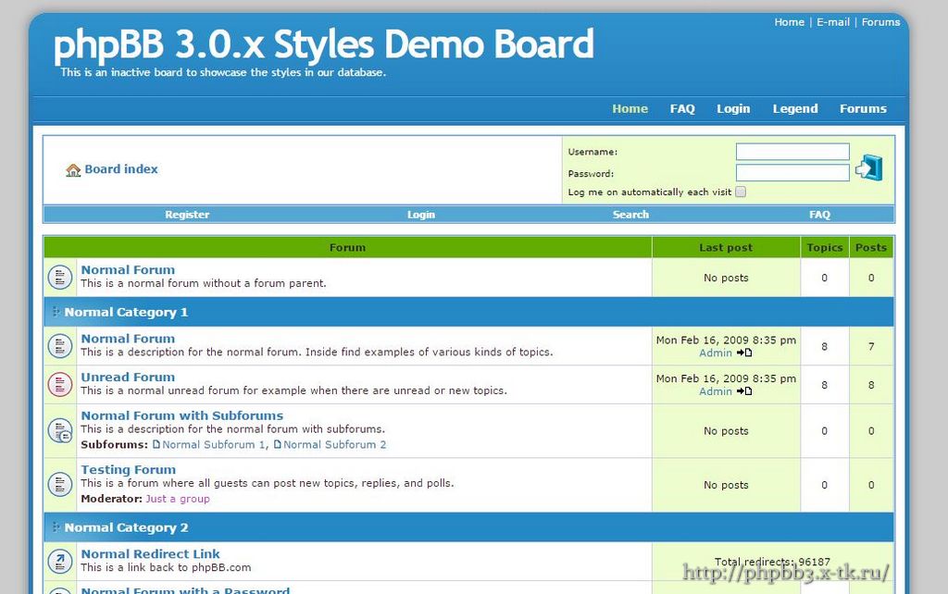Enable Log me on automatically each visit
This screenshot has height=594, width=948.
[x=741, y=192]
